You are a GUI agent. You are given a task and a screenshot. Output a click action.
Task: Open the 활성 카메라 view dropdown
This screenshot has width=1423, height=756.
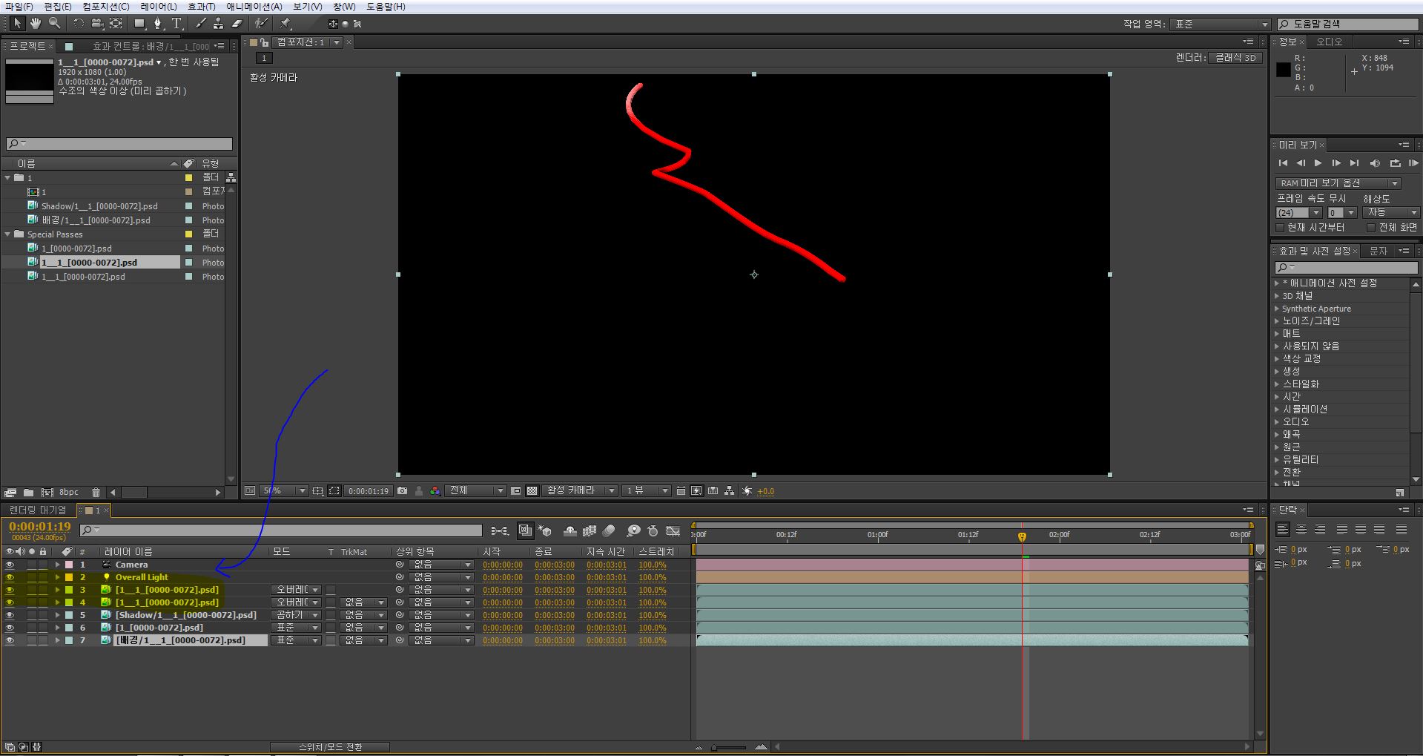click(x=581, y=491)
